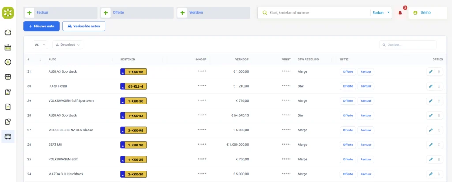Open Verkochte auto's list

pos(83,26)
